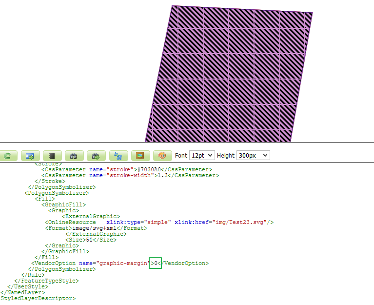Click the find next (binoculars with arrow) button
This screenshot has width=374, height=305.
tap(96, 156)
